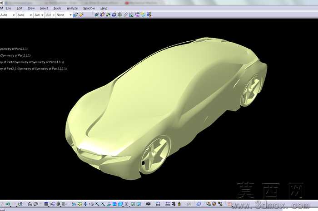This screenshot has width=318, height=211.
Task: Click the tree graph icon in bottom toolbar
Action: [53, 204]
